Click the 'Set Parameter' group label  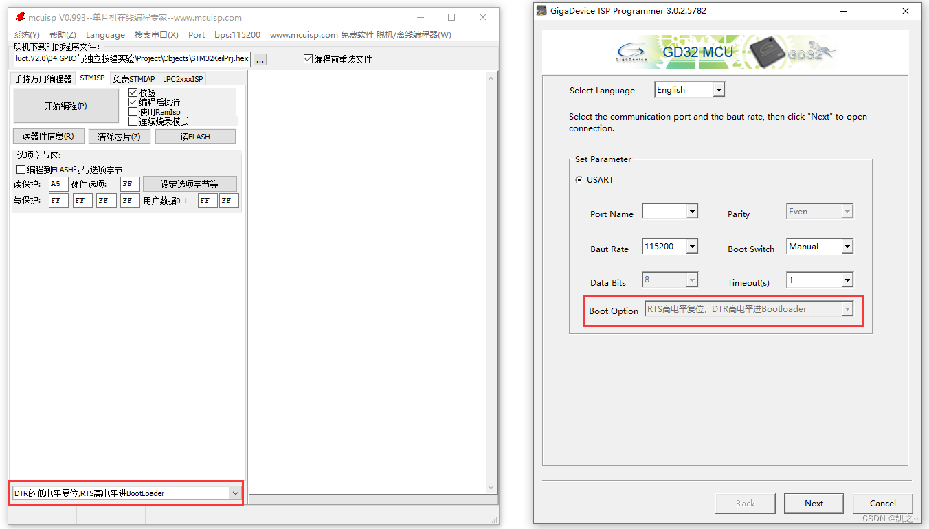[x=603, y=159]
